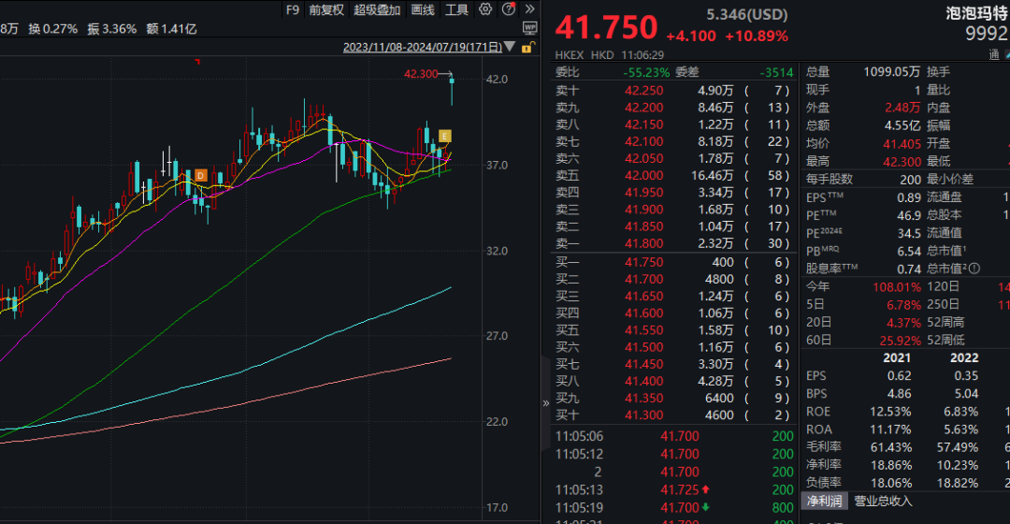Click the 画线 drawing button
Image resolution: width=1010 pixels, height=524 pixels.
[423, 10]
